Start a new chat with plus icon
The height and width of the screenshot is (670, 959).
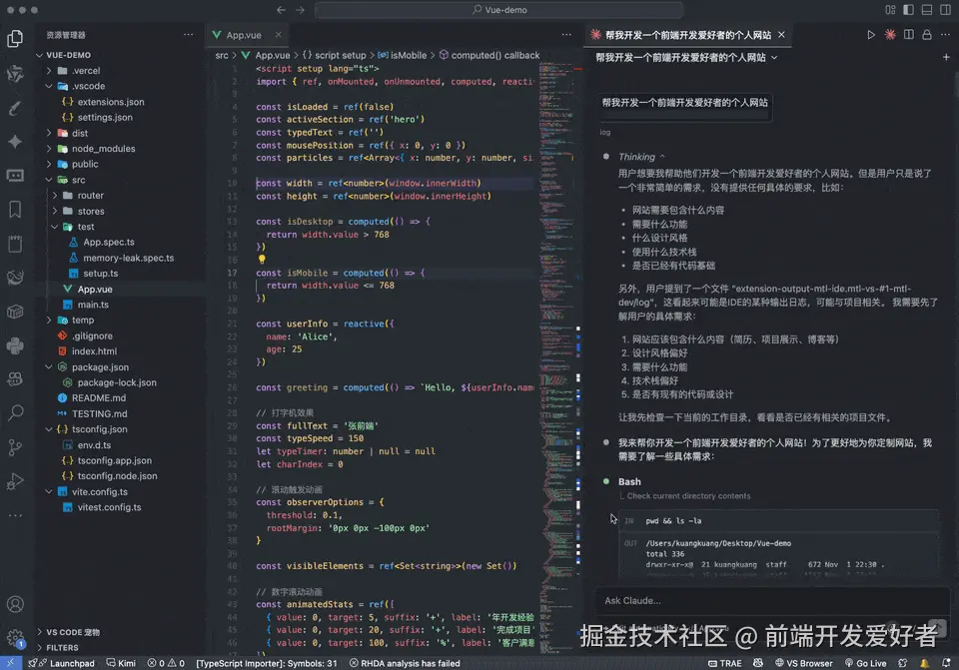pos(946,57)
